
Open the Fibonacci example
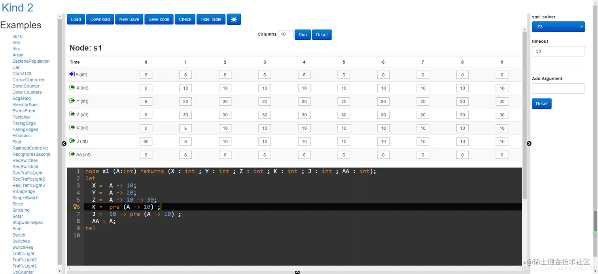pos(22,136)
